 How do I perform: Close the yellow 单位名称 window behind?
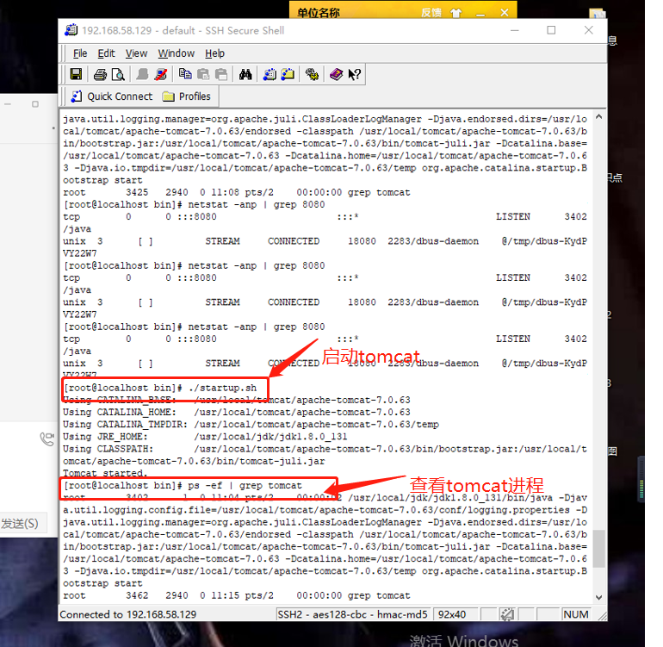tap(504, 13)
